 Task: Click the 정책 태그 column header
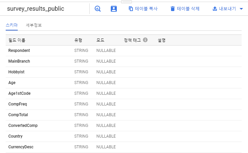pyautogui.click(x=132, y=40)
